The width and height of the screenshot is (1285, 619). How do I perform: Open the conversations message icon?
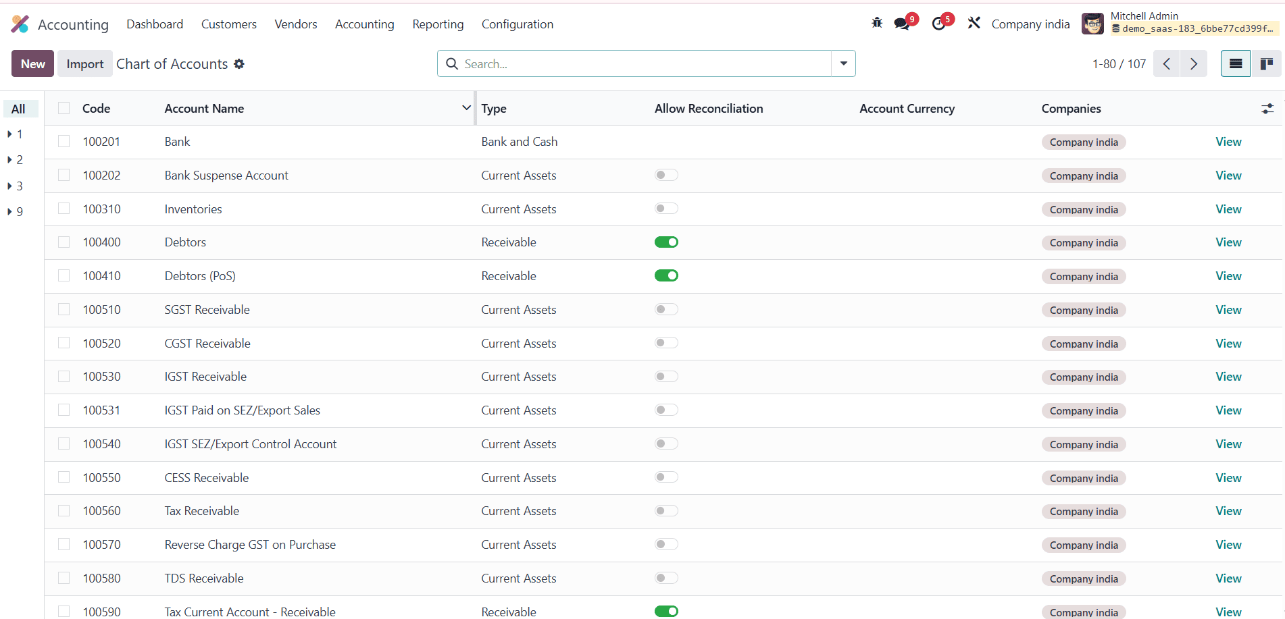[902, 24]
